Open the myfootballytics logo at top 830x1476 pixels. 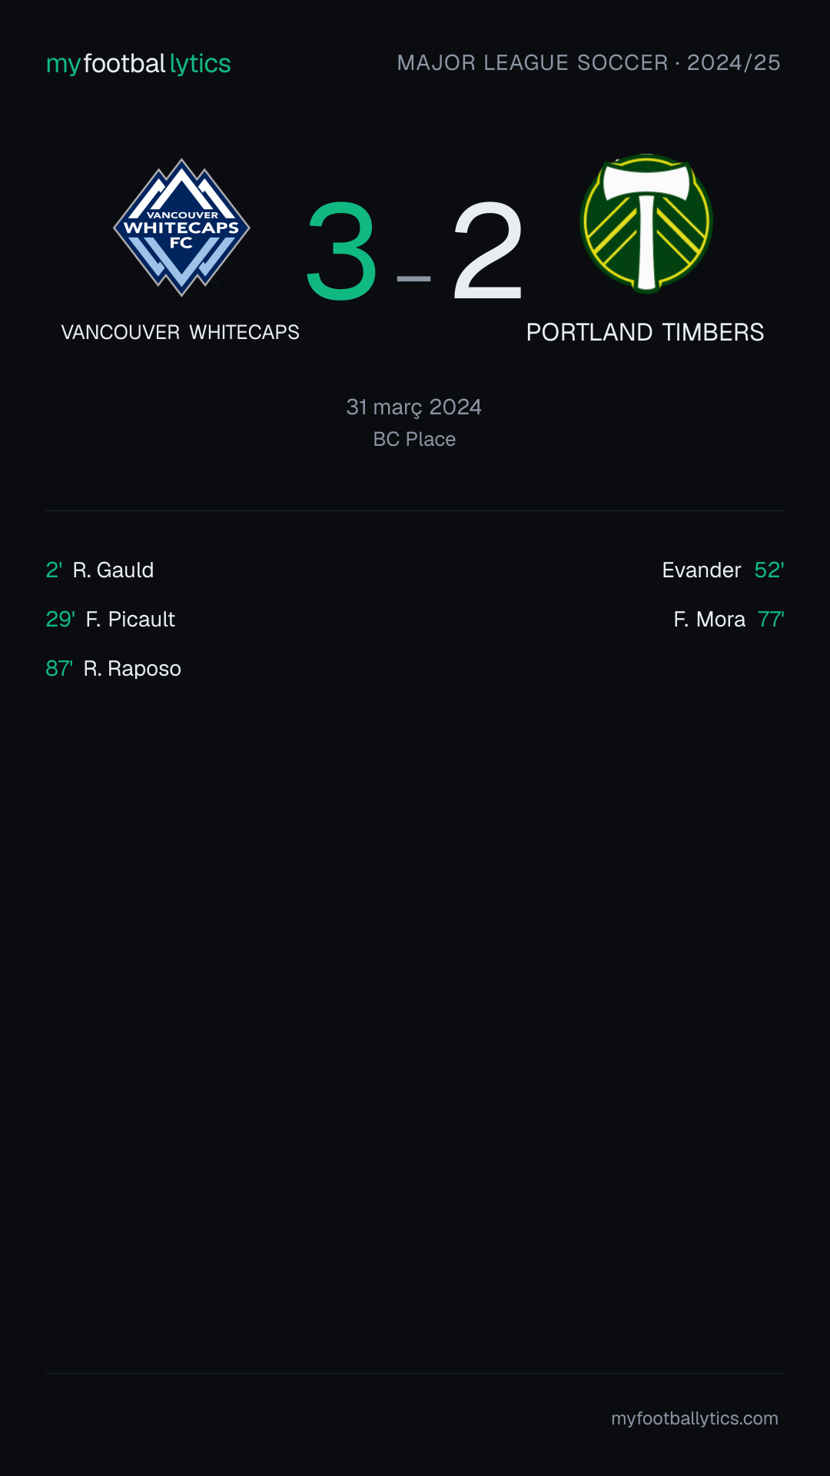tap(138, 63)
